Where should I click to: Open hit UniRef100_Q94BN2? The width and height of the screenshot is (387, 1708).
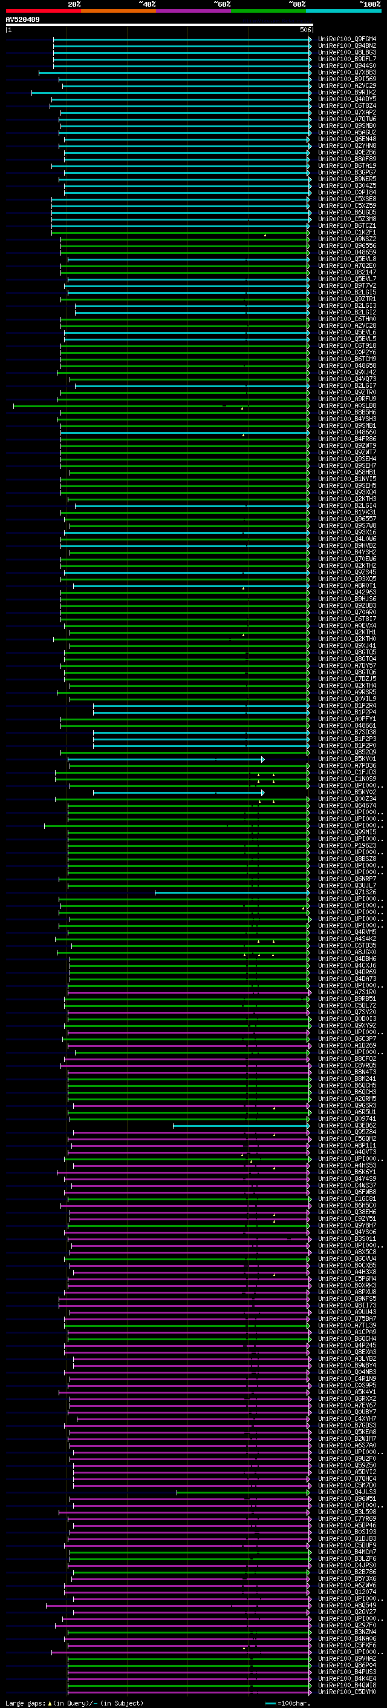pyautogui.click(x=346, y=46)
